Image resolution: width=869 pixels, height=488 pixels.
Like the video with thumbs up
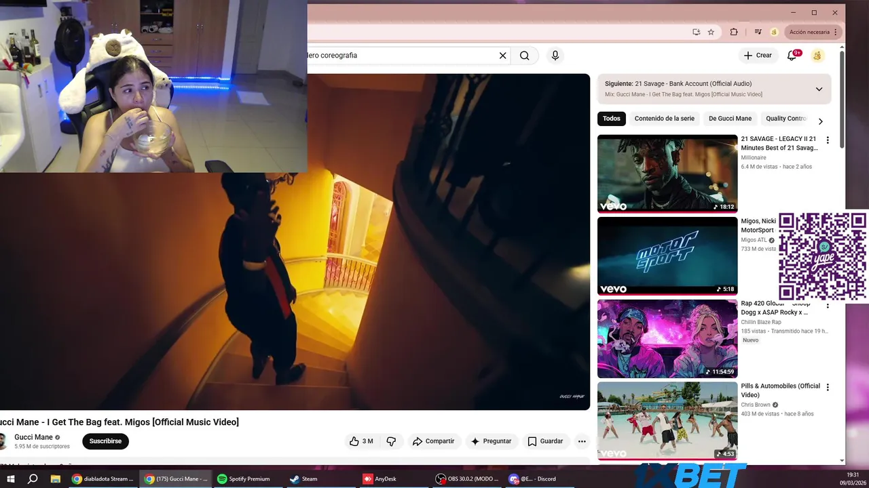[x=361, y=441]
